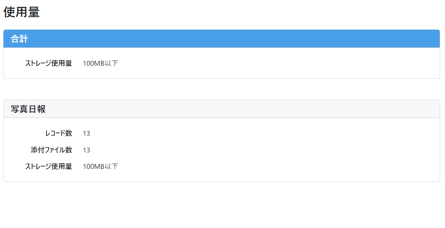The image size is (445, 228).
Task: Select 100MB以下 value in 合計 panel
Action: pyautogui.click(x=100, y=63)
